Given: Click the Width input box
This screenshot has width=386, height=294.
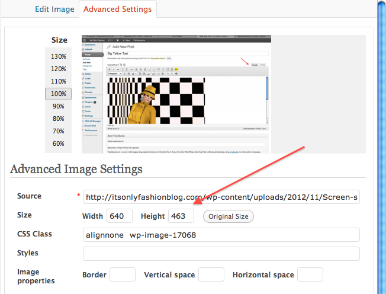Looking at the screenshot, I should tap(120, 216).
